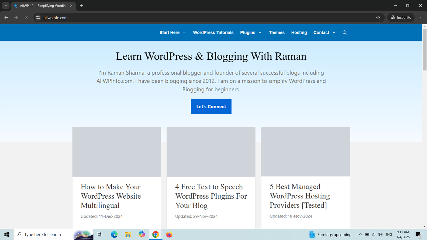The image size is (427, 240).
Task: Stop page loading with the X button
Action: coord(26,18)
